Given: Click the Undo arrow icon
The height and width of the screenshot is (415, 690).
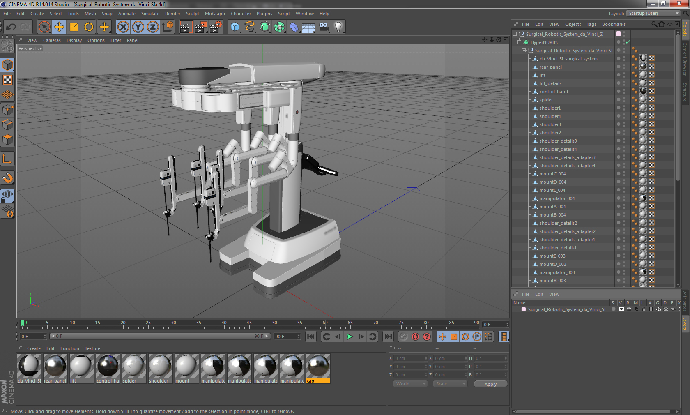Looking at the screenshot, I should (x=11, y=27).
